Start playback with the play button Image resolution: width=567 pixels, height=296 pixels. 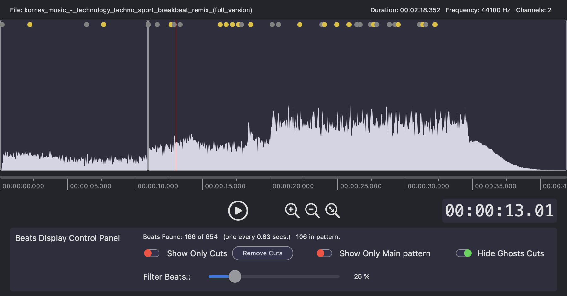coord(238,211)
